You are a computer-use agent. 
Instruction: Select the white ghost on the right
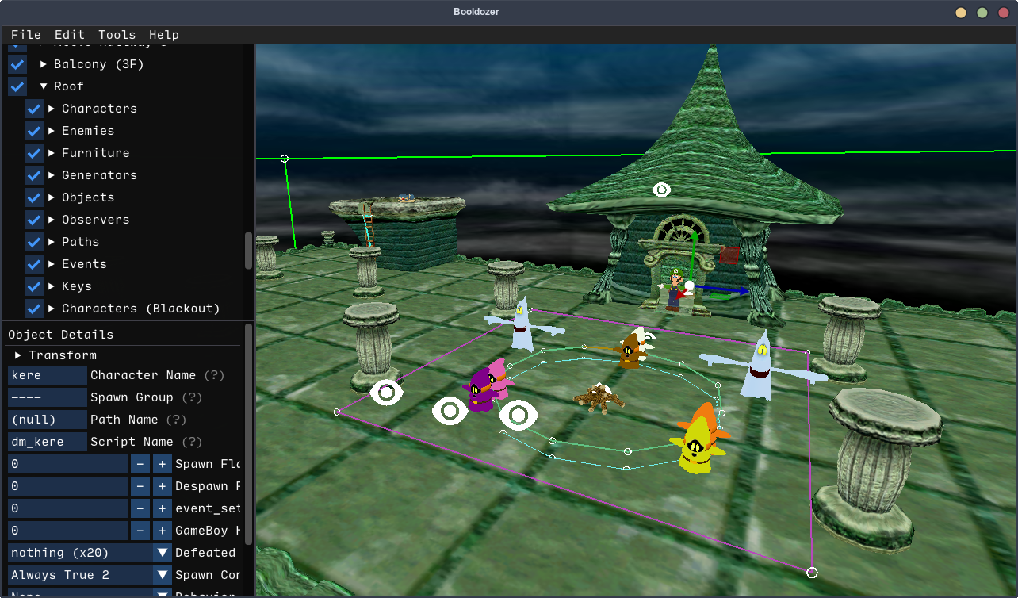click(761, 365)
